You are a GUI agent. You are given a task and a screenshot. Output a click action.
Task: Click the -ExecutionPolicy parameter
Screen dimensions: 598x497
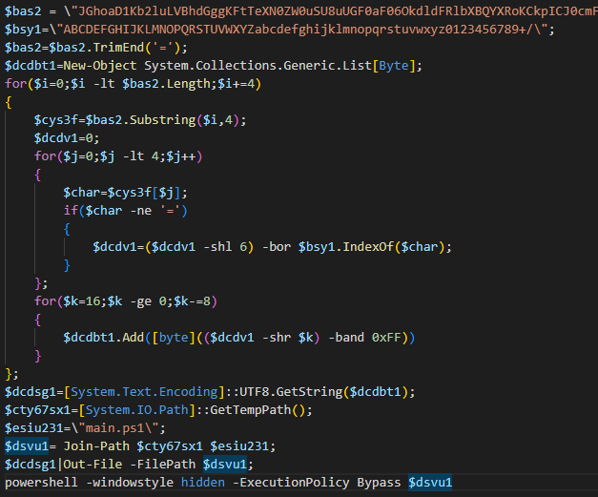click(x=292, y=483)
